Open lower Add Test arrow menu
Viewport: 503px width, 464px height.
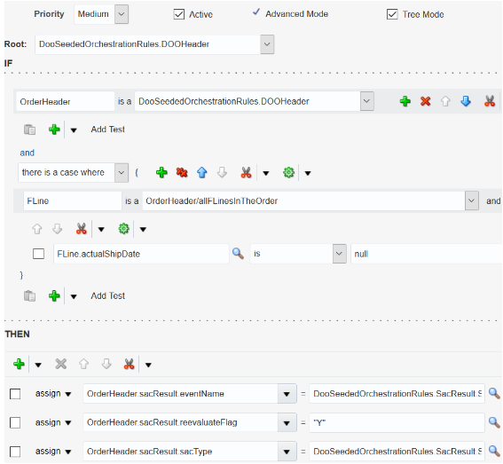tap(74, 296)
